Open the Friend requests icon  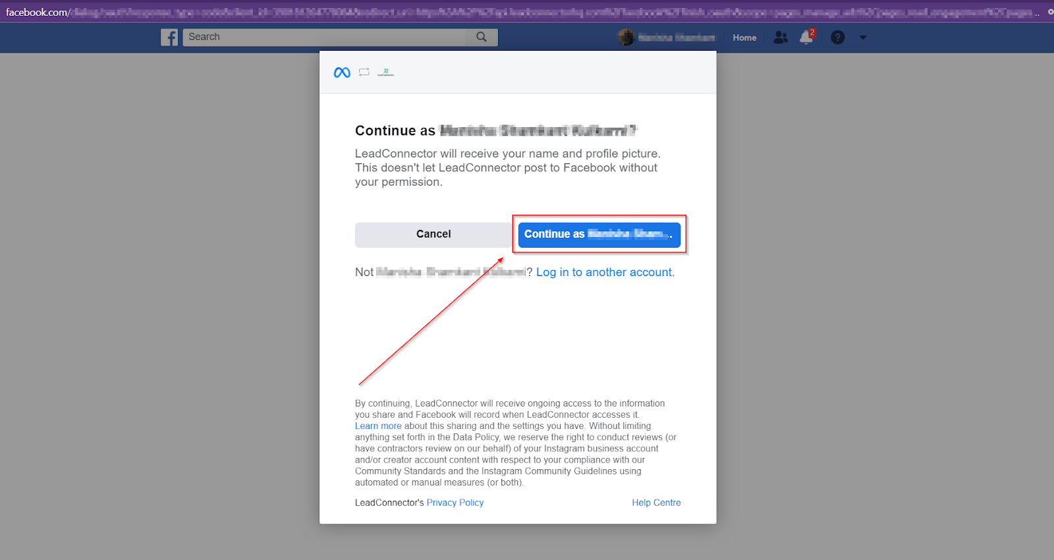pos(781,38)
